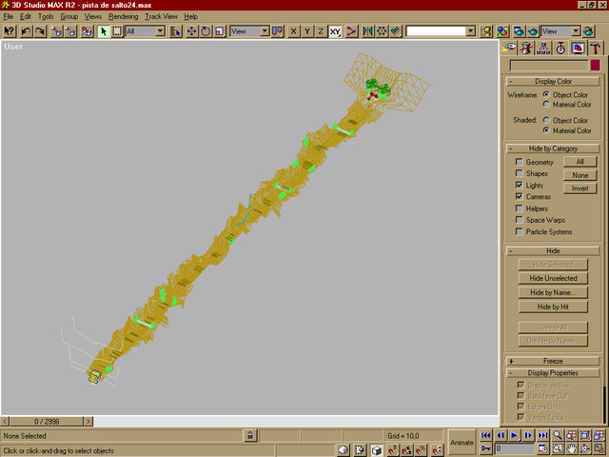Collapse the Display Properties rollout
The width and height of the screenshot is (609, 457).
tap(553, 372)
